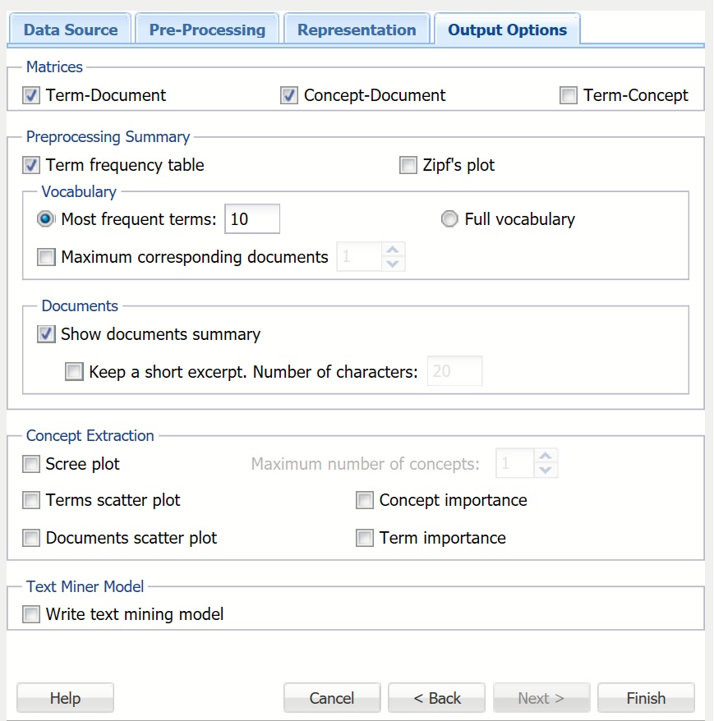The image size is (714, 721).
Task: Check Maximum corresponding documents option
Action: pyautogui.click(x=47, y=257)
